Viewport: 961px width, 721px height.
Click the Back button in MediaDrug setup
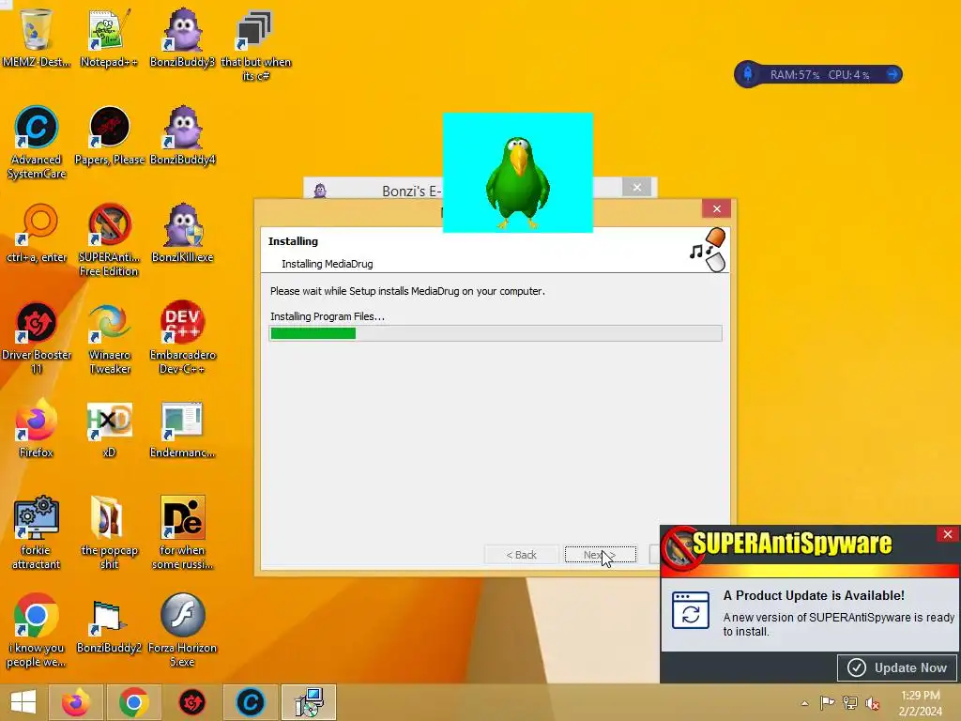(521, 555)
